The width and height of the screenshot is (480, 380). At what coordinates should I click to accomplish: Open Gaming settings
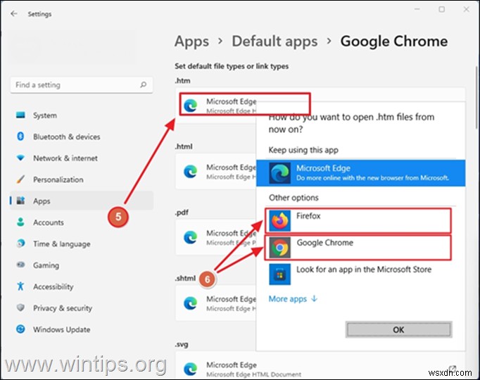click(82, 265)
